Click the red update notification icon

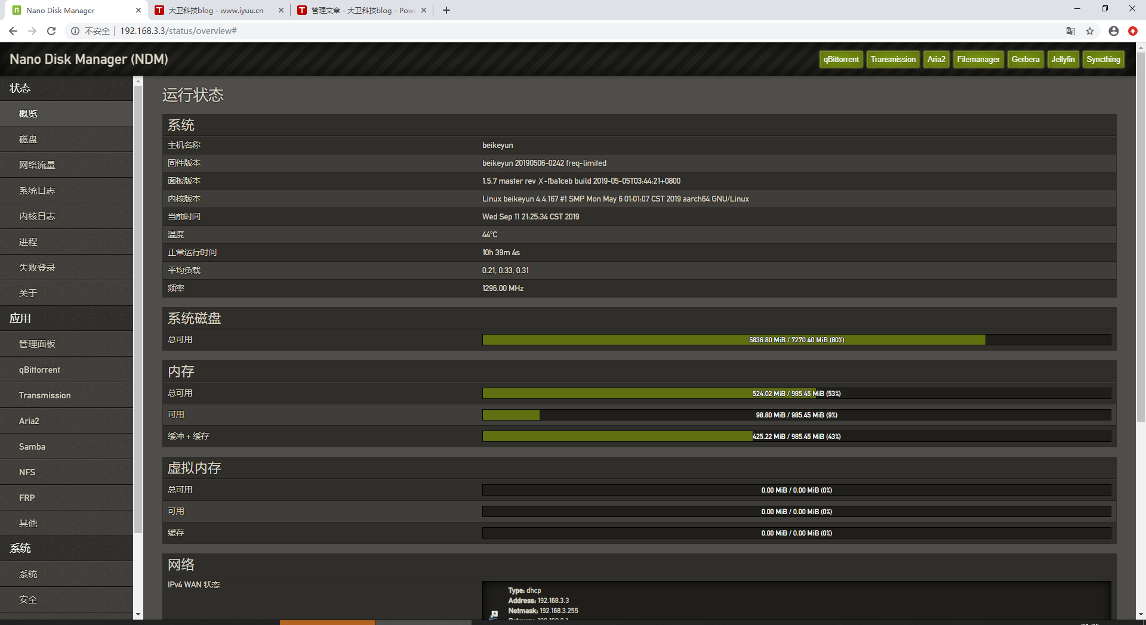1132,31
